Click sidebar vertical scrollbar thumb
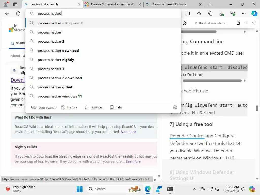Image resolution: width=260 pixels, height=195 pixels. (257, 108)
